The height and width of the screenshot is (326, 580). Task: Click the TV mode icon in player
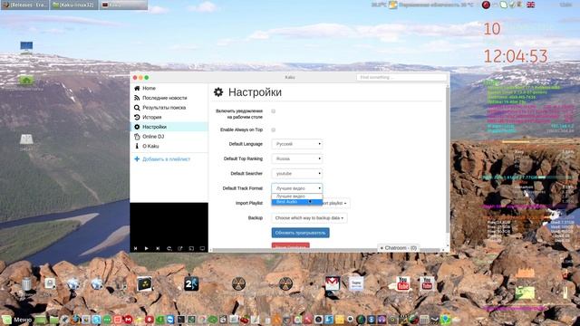(x=202, y=248)
